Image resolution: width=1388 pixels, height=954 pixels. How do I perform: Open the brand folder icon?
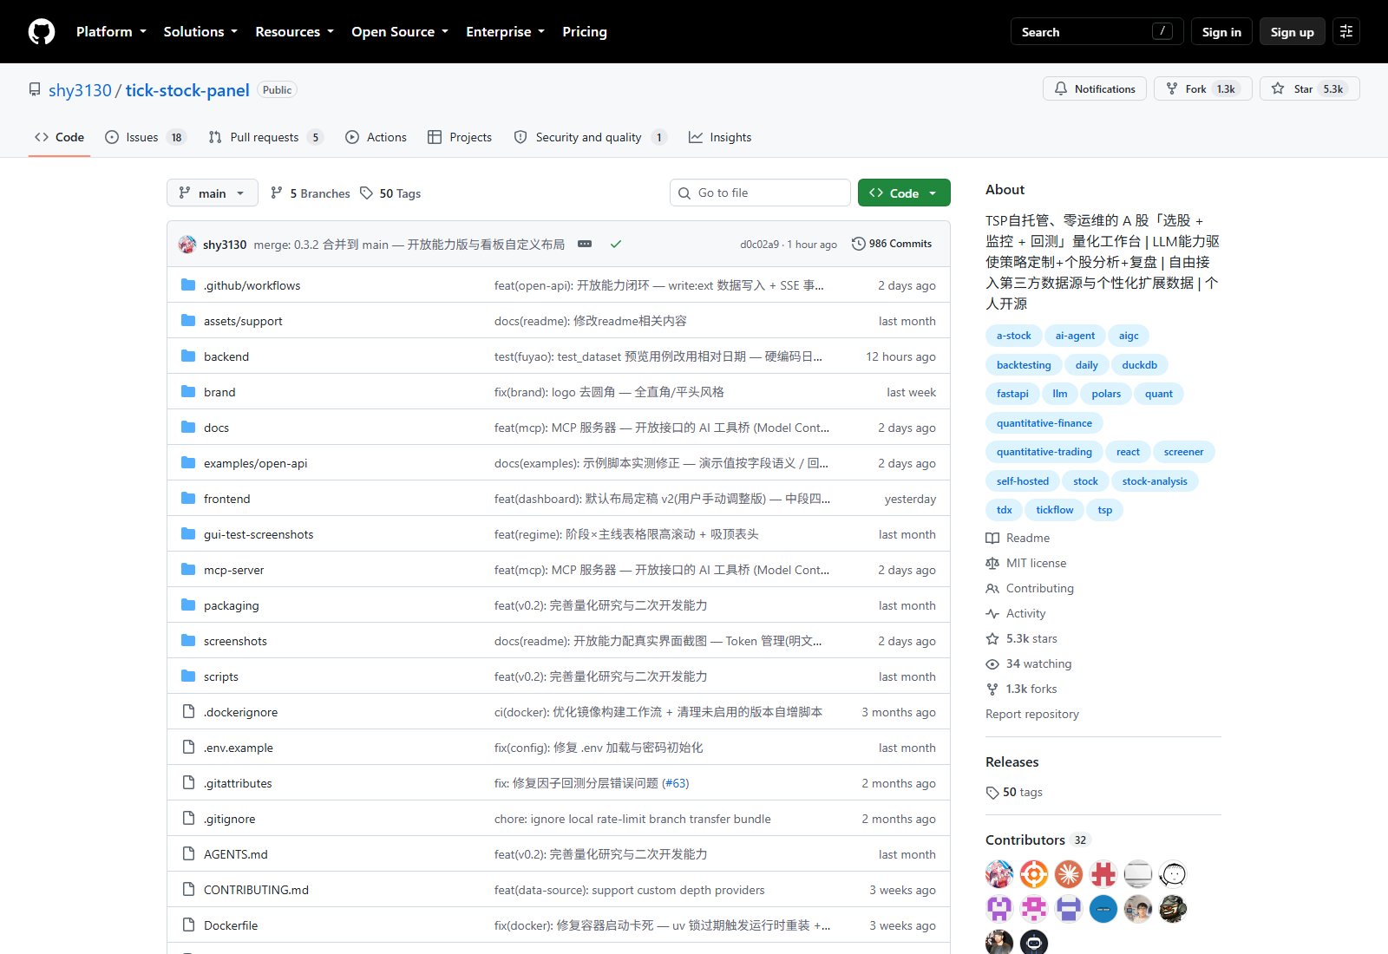pyautogui.click(x=188, y=391)
